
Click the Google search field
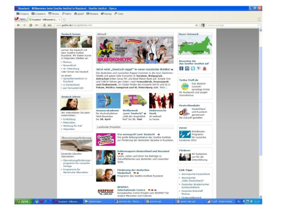232,25
